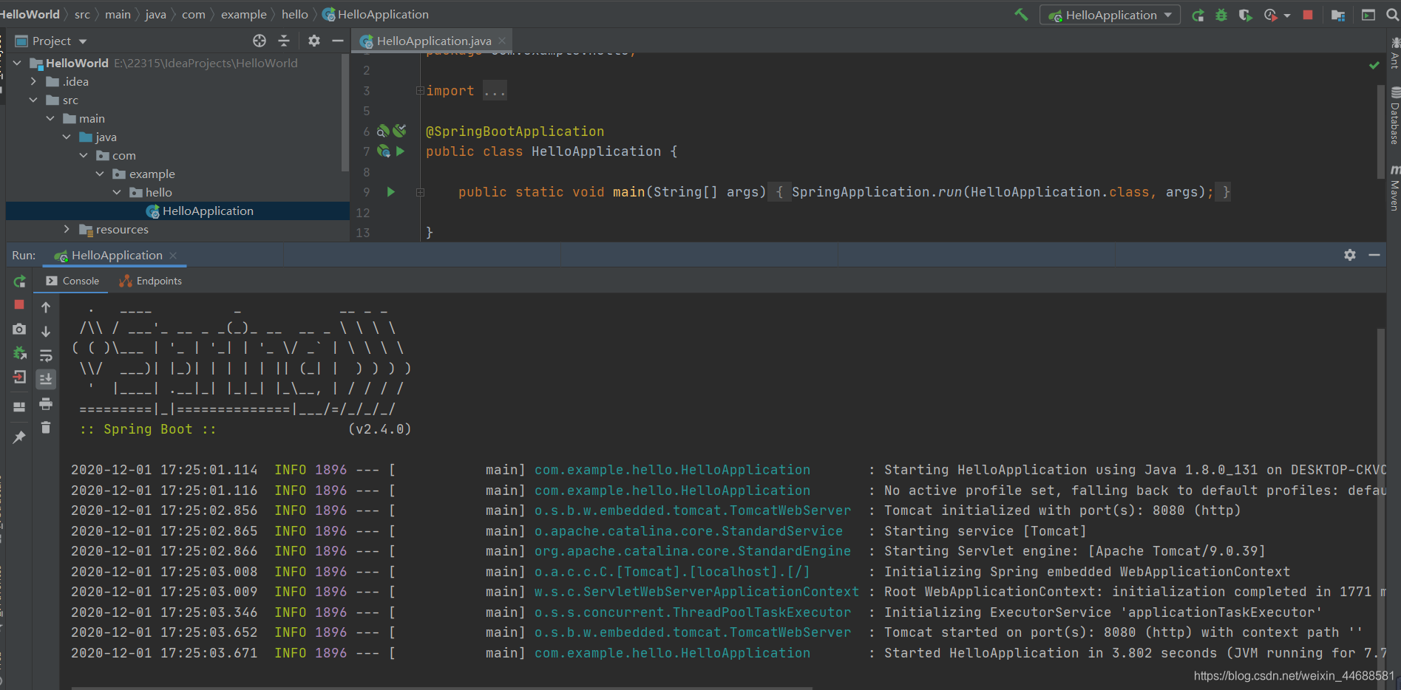1401x690 pixels.
Task: Open the HelloApplication run configuration dropdown
Action: click(1110, 15)
